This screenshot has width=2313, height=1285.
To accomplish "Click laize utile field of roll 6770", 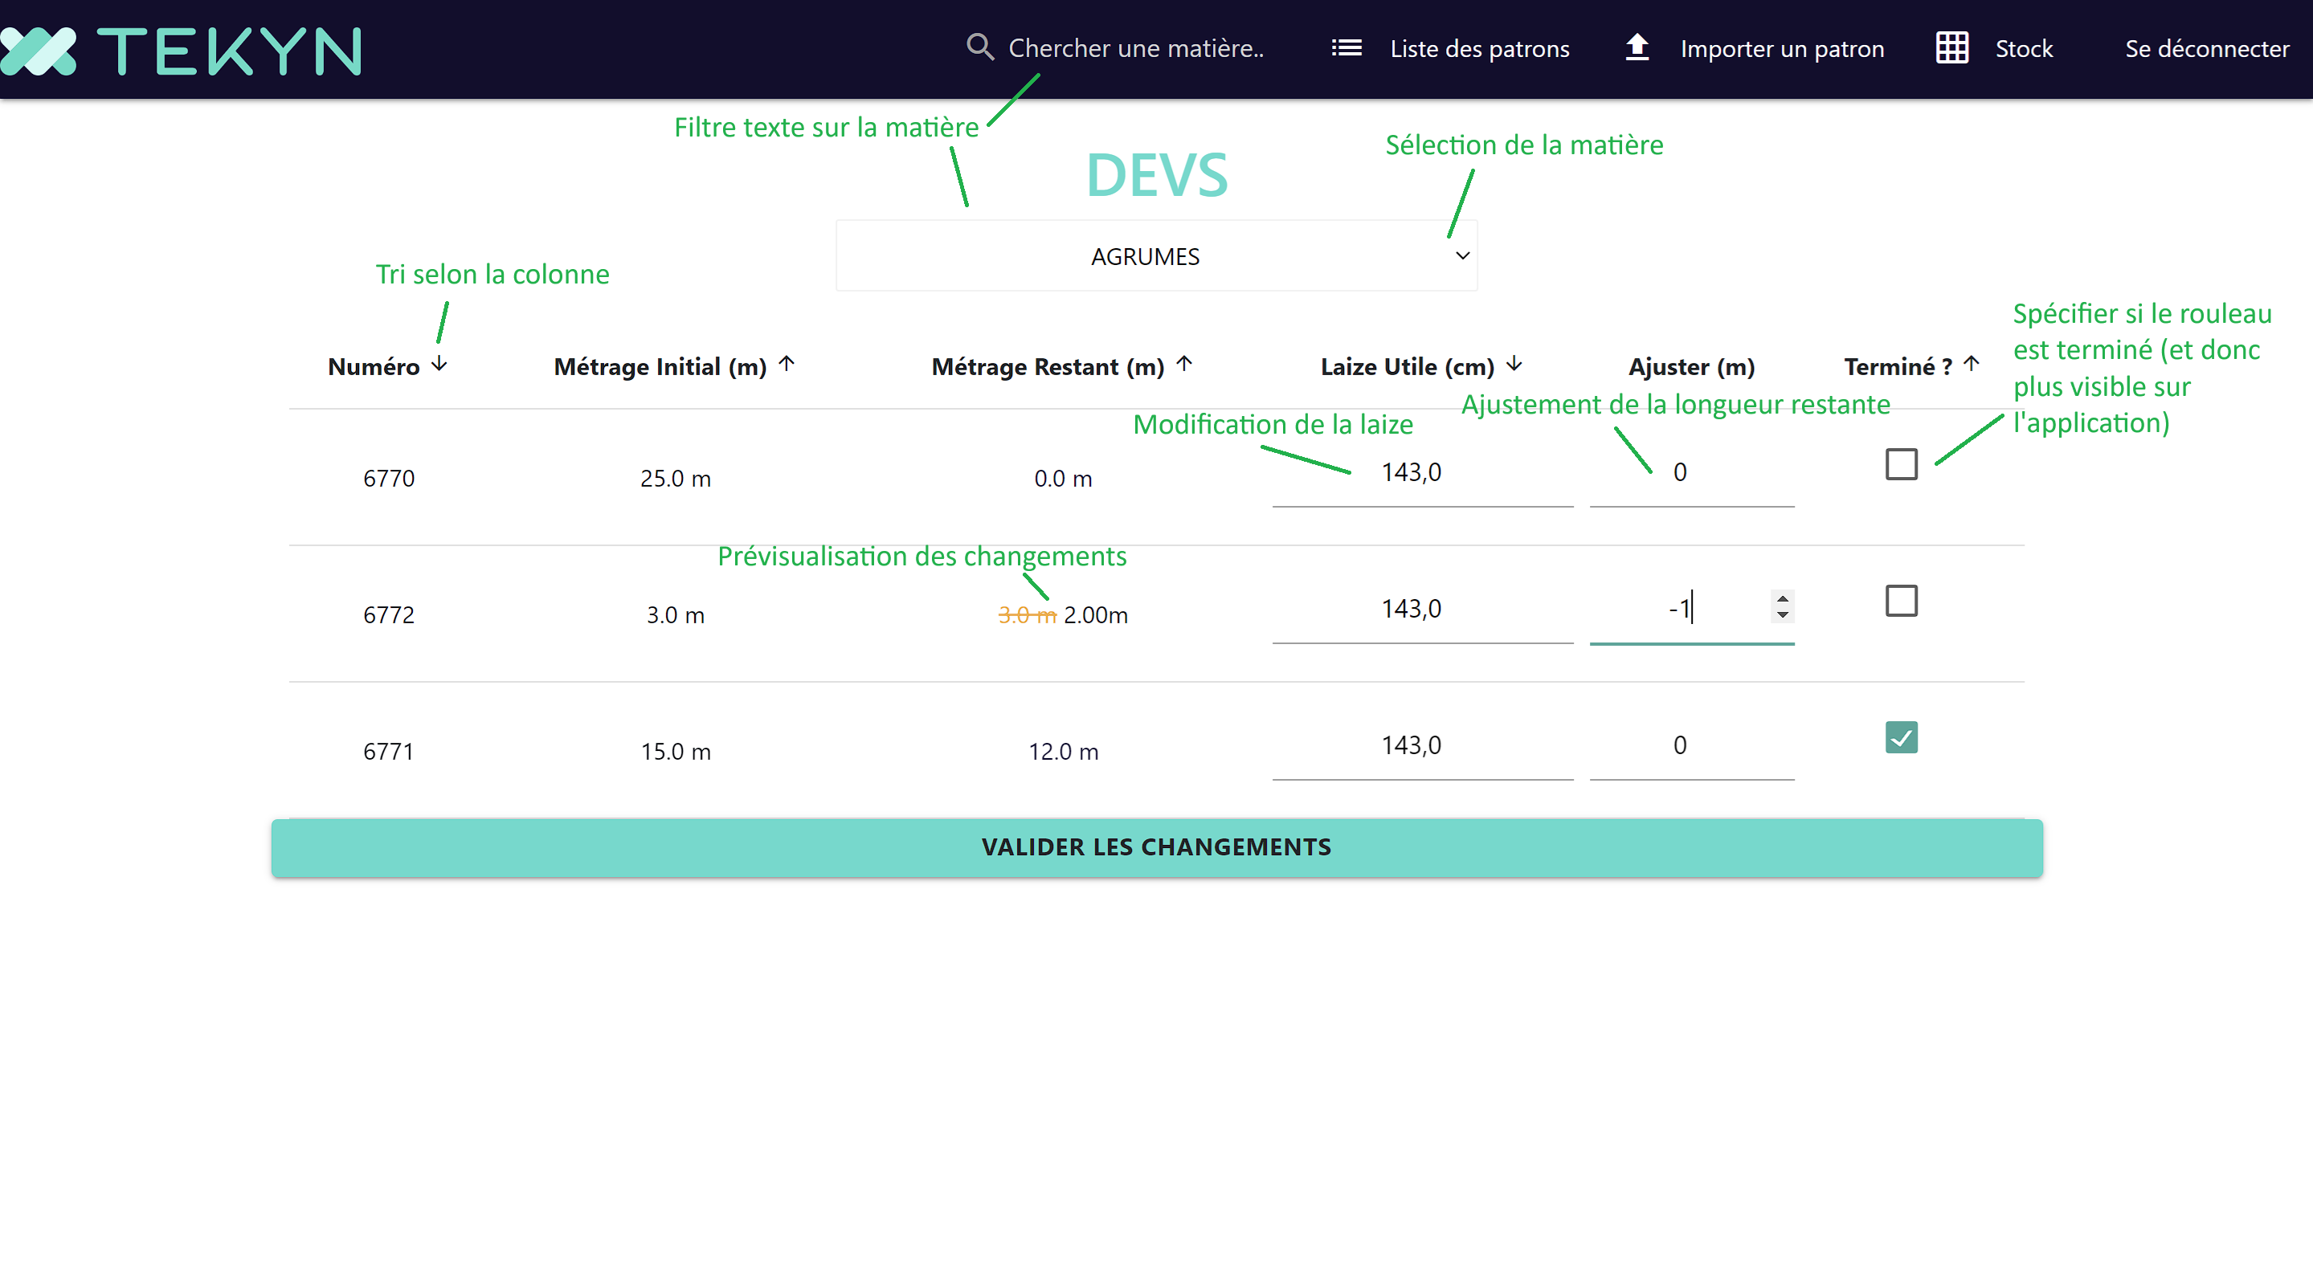I will pos(1421,473).
